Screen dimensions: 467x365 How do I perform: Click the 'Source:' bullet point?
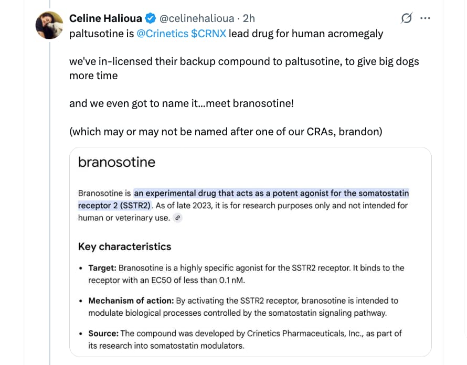[103, 334]
